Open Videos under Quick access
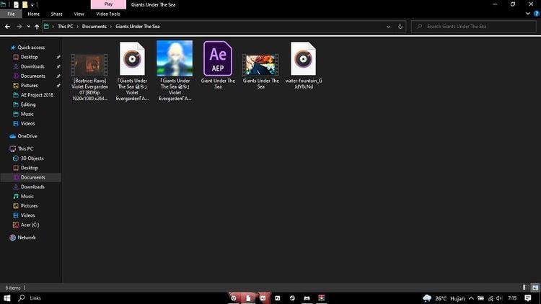Viewport: 541px width, 304px height. (27, 123)
